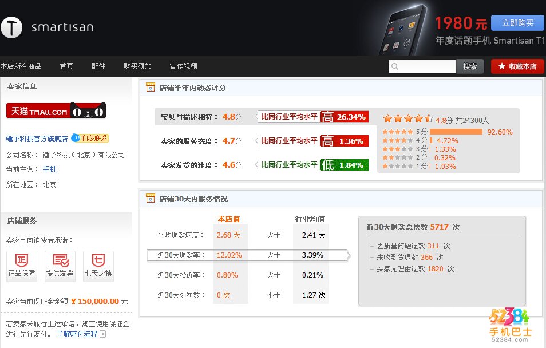This screenshot has height=348, width=546.
Task: Click the 店铺服务 section header
Action: 22,220
